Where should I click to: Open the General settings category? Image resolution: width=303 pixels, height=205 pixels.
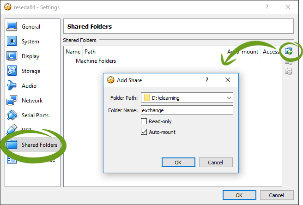30,27
